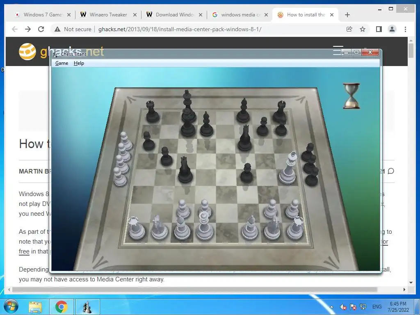420x315 pixels.
Task: Click the black bishop on the back row
Action: click(x=243, y=110)
